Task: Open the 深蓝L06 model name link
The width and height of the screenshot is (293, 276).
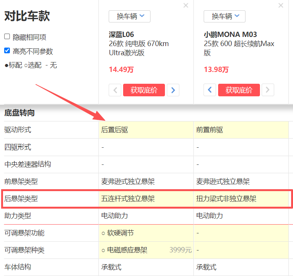Action: (x=121, y=35)
